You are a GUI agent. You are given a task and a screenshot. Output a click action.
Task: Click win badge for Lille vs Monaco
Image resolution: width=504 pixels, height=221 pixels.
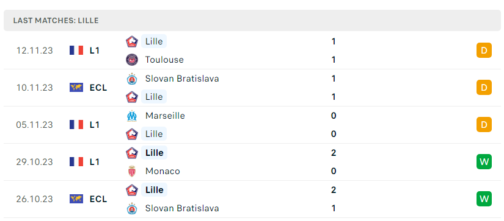[x=484, y=162]
